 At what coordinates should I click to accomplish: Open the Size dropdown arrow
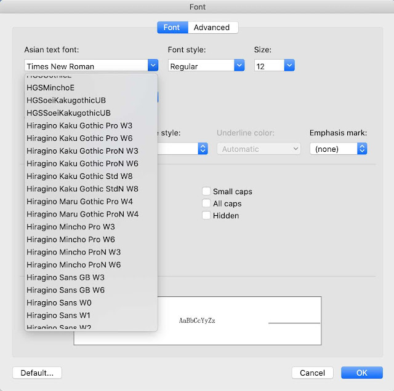pyautogui.click(x=289, y=66)
